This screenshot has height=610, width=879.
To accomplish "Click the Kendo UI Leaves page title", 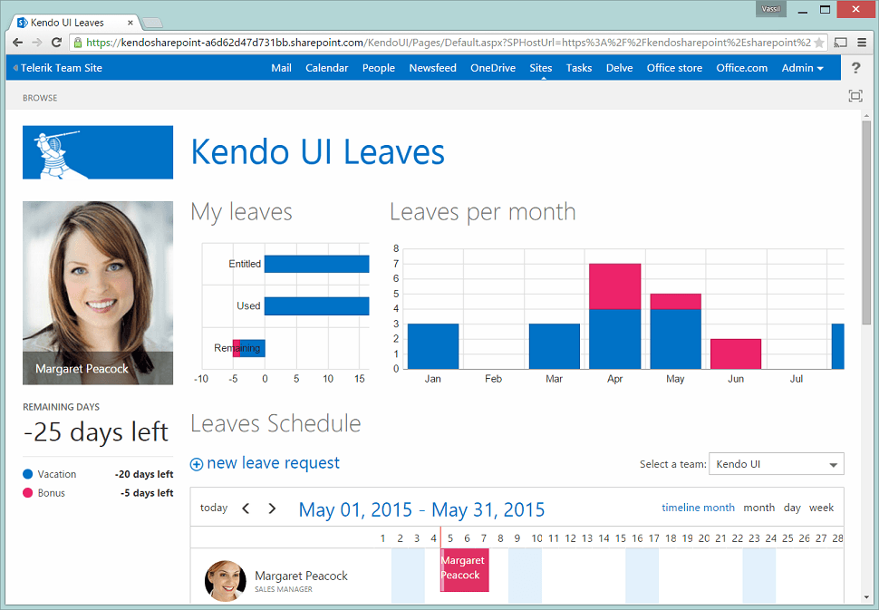I will (318, 152).
